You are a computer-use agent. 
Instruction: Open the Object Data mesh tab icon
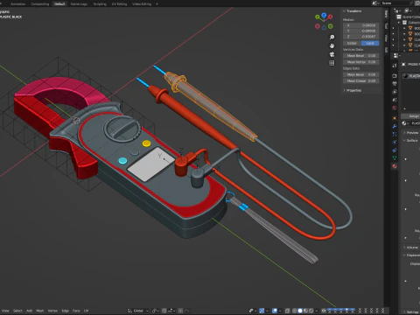point(395,158)
